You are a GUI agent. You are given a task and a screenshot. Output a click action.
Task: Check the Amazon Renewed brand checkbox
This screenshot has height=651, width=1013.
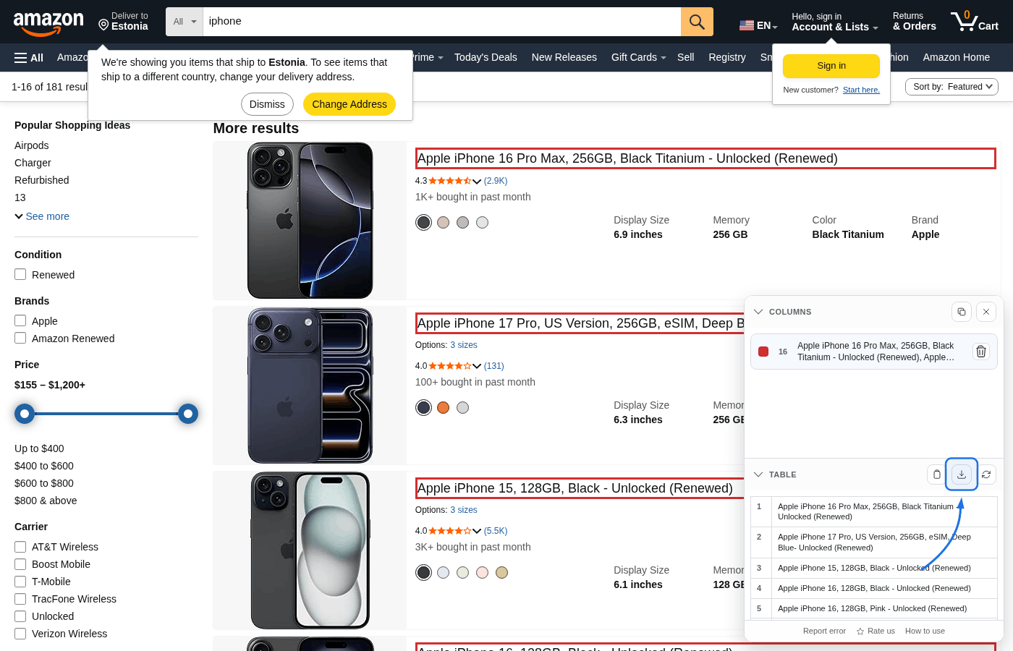pos(20,339)
